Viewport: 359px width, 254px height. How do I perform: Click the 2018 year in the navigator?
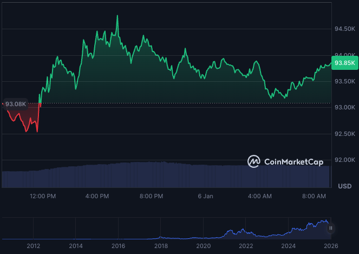(x=161, y=246)
